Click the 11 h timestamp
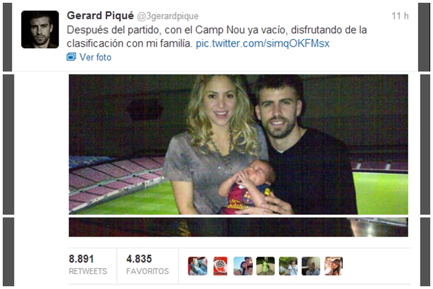The image size is (433, 289). (400, 16)
